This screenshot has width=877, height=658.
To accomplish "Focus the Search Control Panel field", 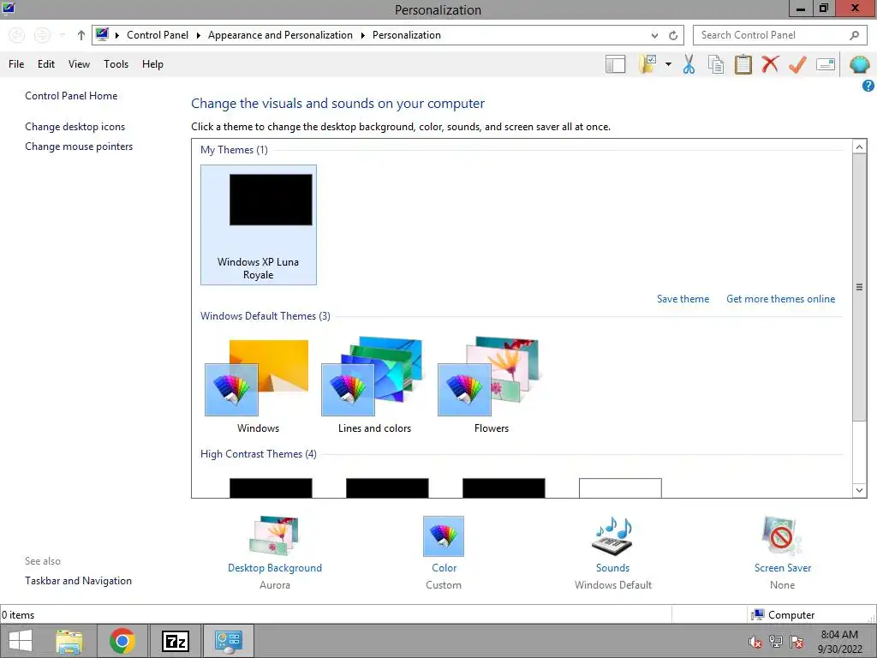I will click(x=779, y=35).
